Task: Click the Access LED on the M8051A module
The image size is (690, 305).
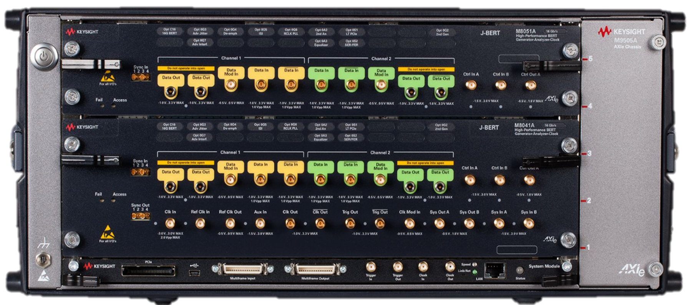Action: coord(114,106)
